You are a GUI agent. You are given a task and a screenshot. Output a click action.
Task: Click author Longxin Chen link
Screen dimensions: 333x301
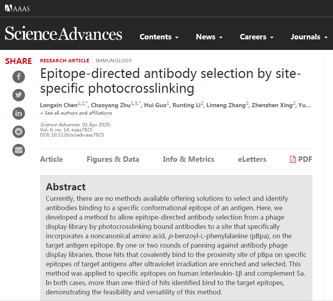58,105
